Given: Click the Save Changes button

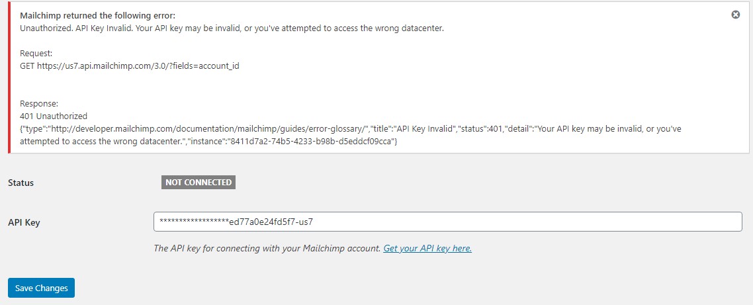Looking at the screenshot, I should (x=41, y=288).
